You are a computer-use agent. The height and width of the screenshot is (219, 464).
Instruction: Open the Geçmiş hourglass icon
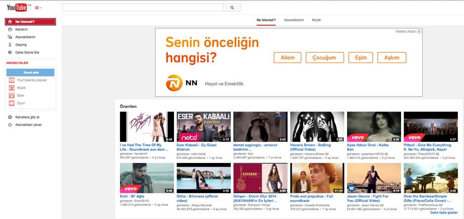click(10, 45)
